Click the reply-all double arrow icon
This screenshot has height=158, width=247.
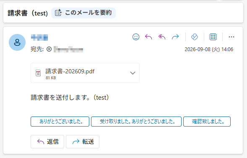[x=162, y=37]
